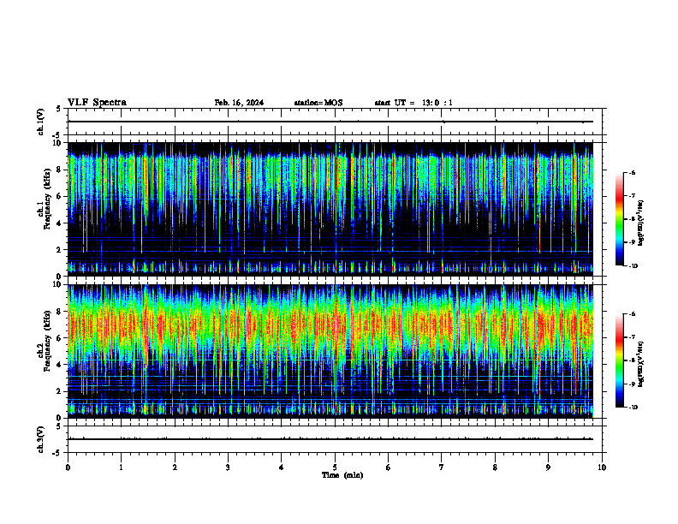Click the "4" kHz tick on ch.1 frequency axis
This screenshot has width=678, height=524.
pyautogui.click(x=60, y=223)
